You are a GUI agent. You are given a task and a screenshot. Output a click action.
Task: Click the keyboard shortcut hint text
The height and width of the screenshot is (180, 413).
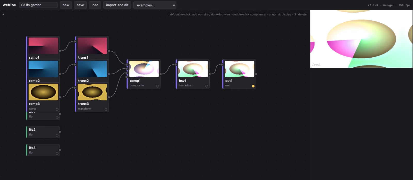pyautogui.click(x=237, y=14)
